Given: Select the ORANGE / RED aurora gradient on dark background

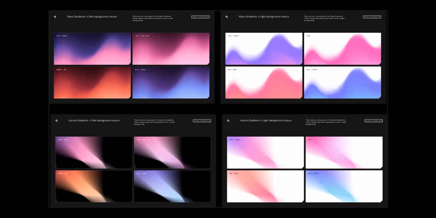Looking at the screenshot, I should point(93,186).
